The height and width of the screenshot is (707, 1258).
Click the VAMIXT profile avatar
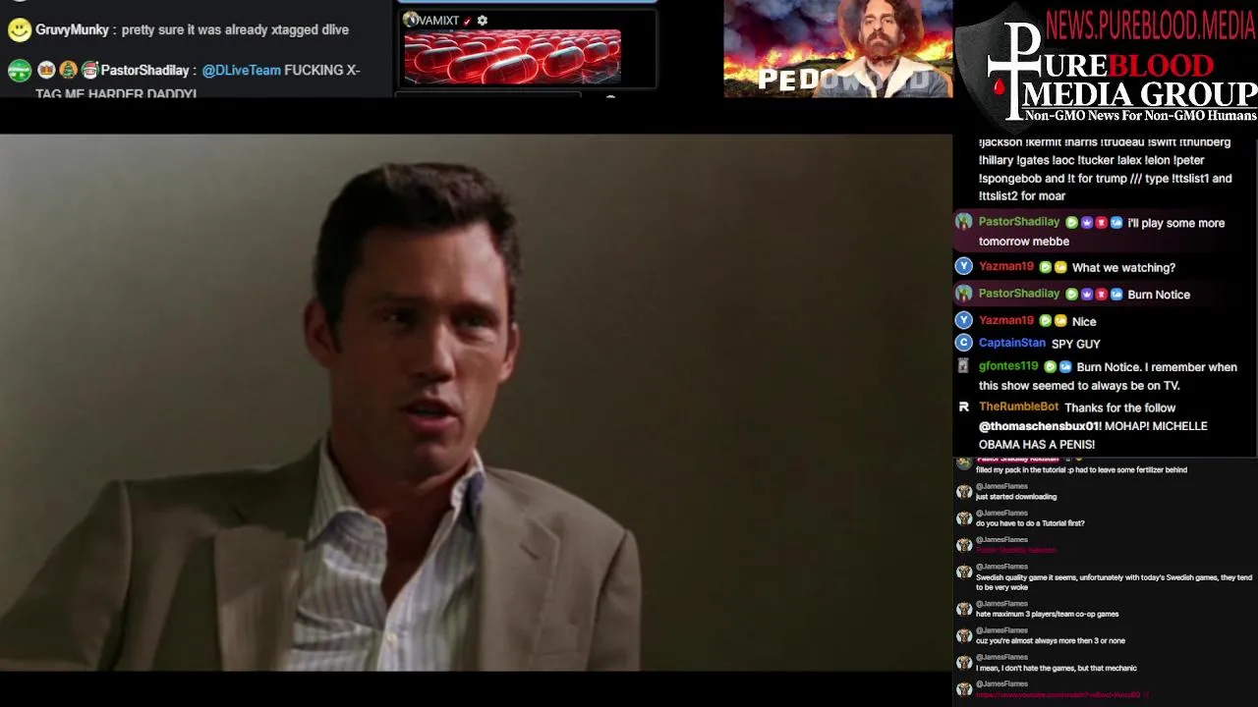(411, 20)
